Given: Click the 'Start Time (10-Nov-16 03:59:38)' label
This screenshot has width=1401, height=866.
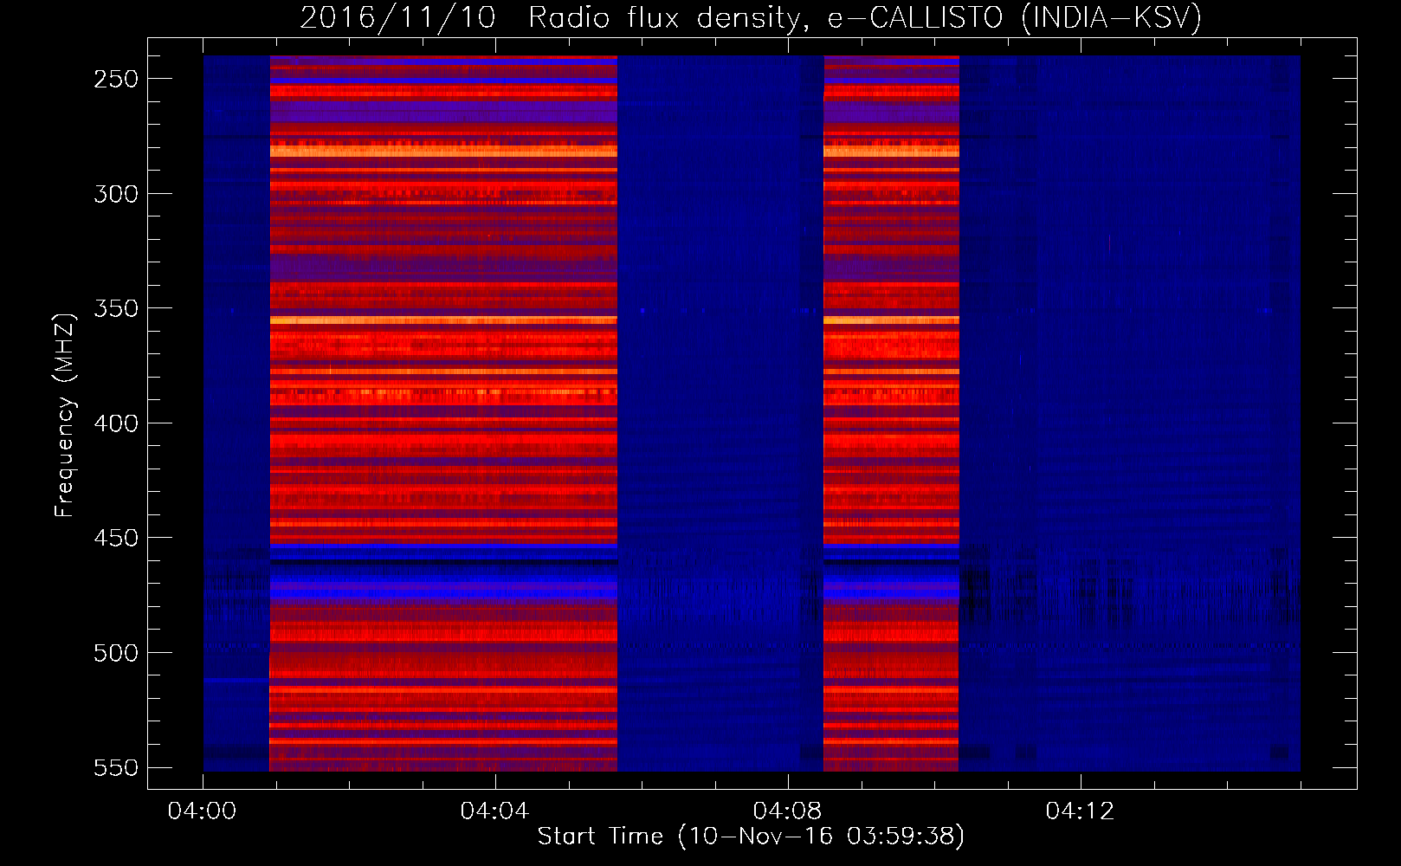Looking at the screenshot, I should tap(751, 837).
